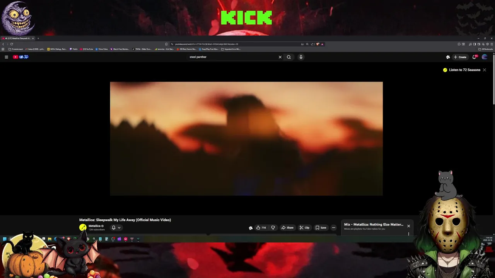The image size is (495, 278).
Task: Open the Watch Free Movies bookmark
Action: click(x=120, y=49)
